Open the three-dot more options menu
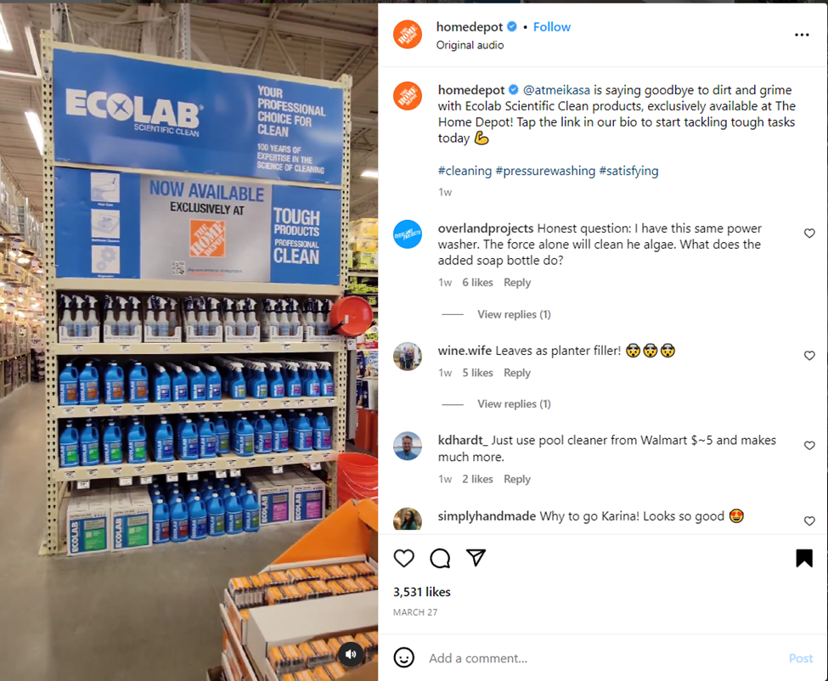 tap(802, 35)
